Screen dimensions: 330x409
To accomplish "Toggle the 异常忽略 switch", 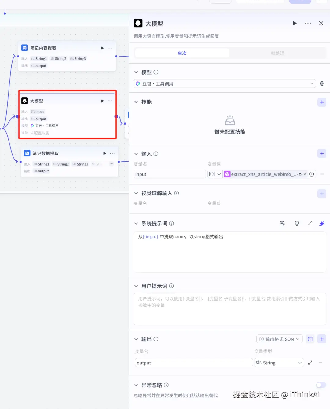I will [x=321, y=385].
